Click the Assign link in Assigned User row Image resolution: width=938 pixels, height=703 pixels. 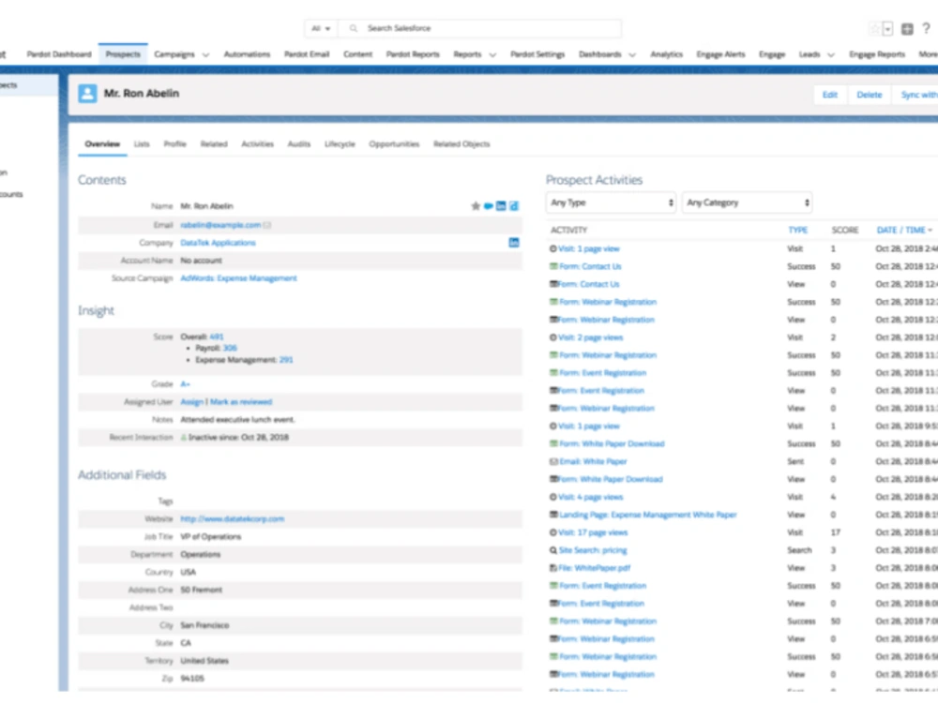[192, 402]
